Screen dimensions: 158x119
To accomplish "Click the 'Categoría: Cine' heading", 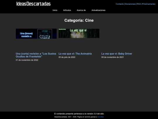I will pos(79,20).
